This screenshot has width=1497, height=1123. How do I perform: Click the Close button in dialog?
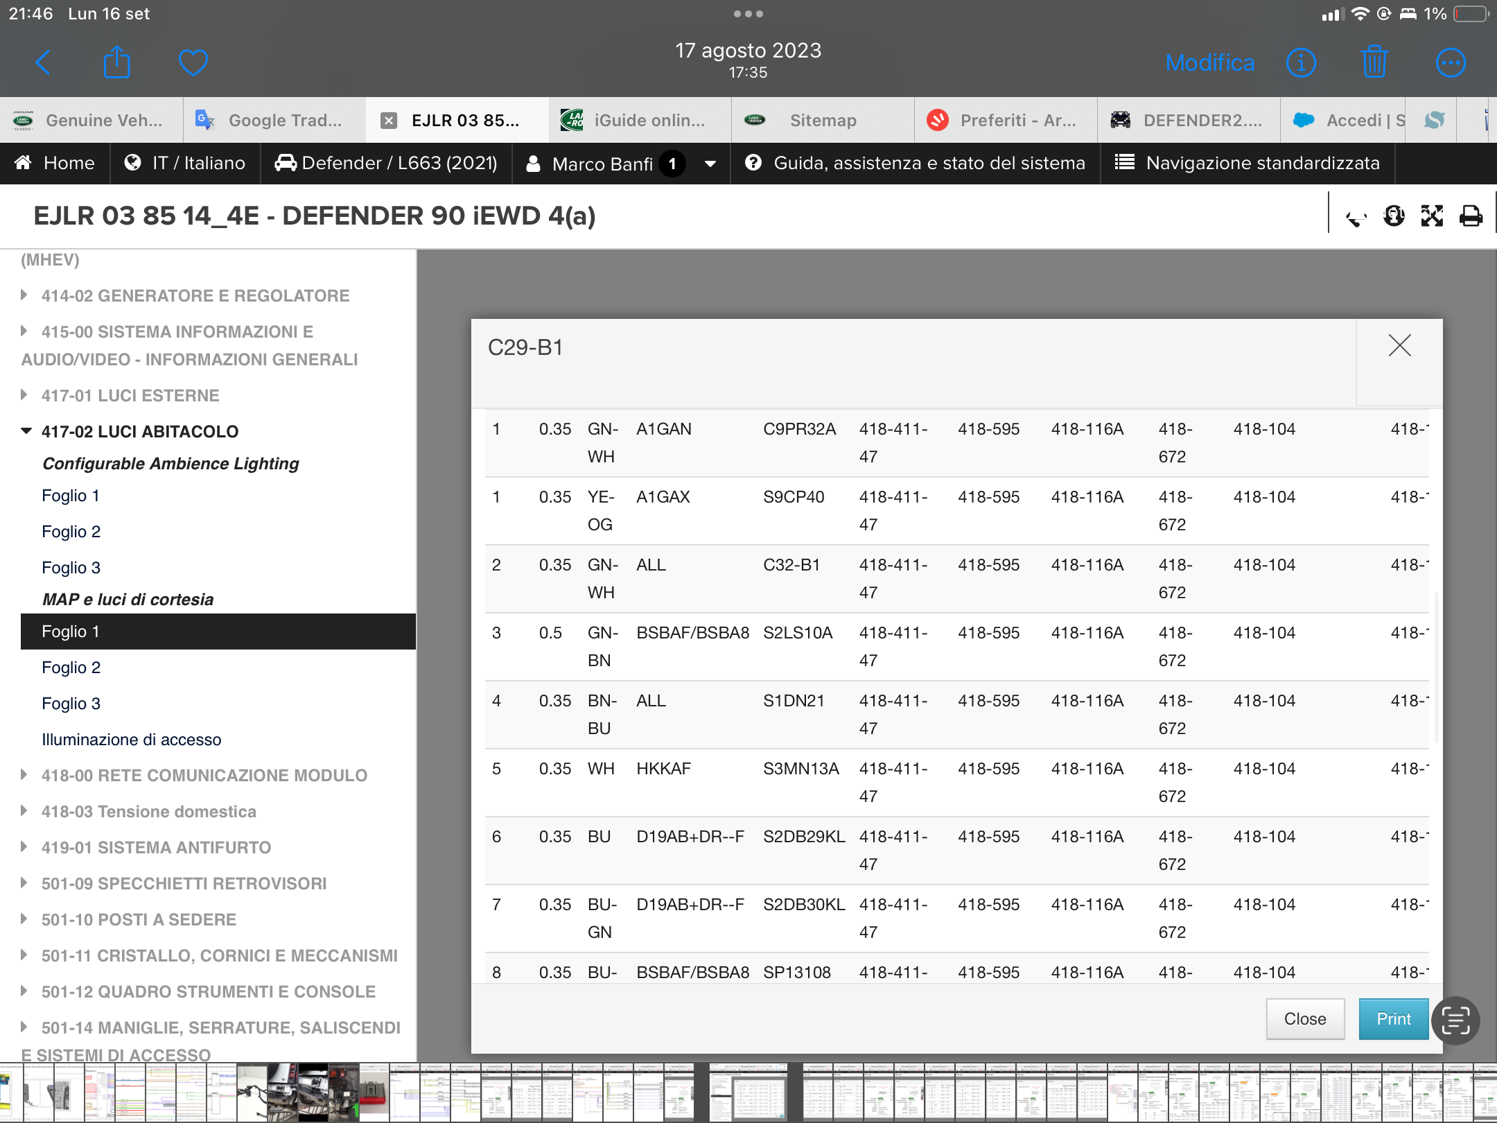[1305, 1019]
